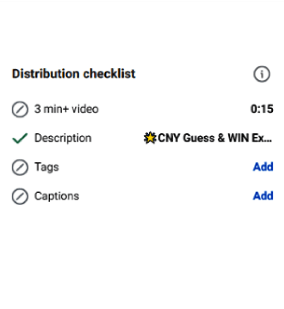Click the word 'video' in first item
The image size is (284, 309).
tap(85, 109)
